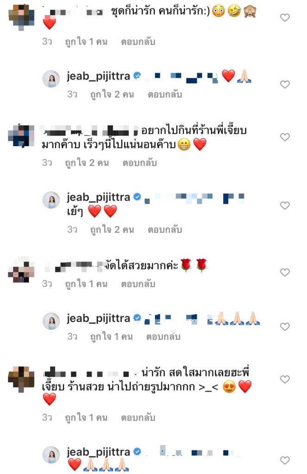Viewport: 307px width, 474px height.
Task: Like jeab_pijittra's 'เย้ๆ' reply
Action: click(x=285, y=206)
